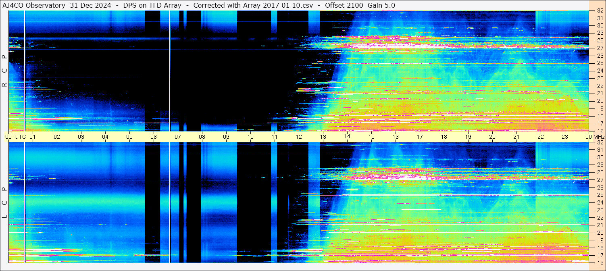
Task: Click the 'Gain 5.0' header value
Action: (381, 5)
